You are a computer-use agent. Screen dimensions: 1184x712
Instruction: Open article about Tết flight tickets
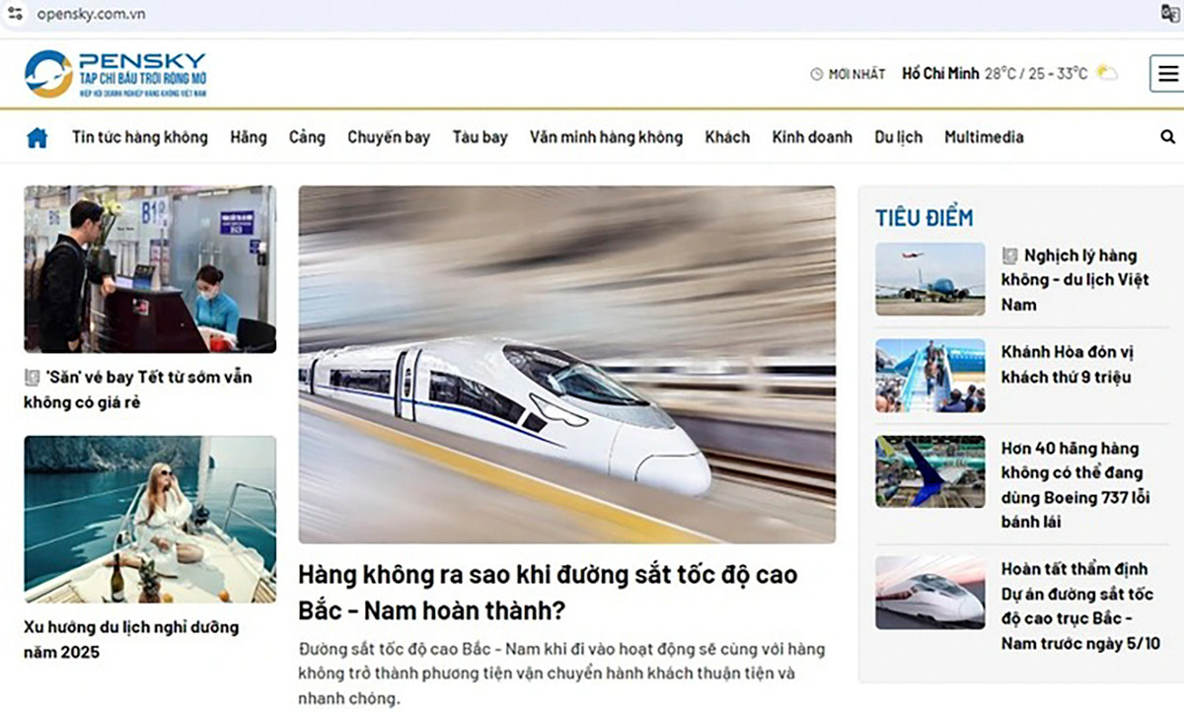tap(138, 390)
